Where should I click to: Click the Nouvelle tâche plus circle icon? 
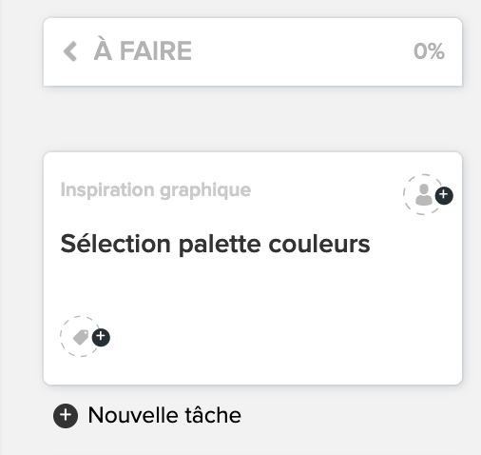66,416
